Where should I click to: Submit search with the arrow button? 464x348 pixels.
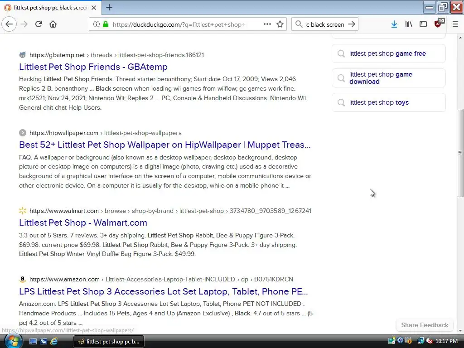click(352, 24)
